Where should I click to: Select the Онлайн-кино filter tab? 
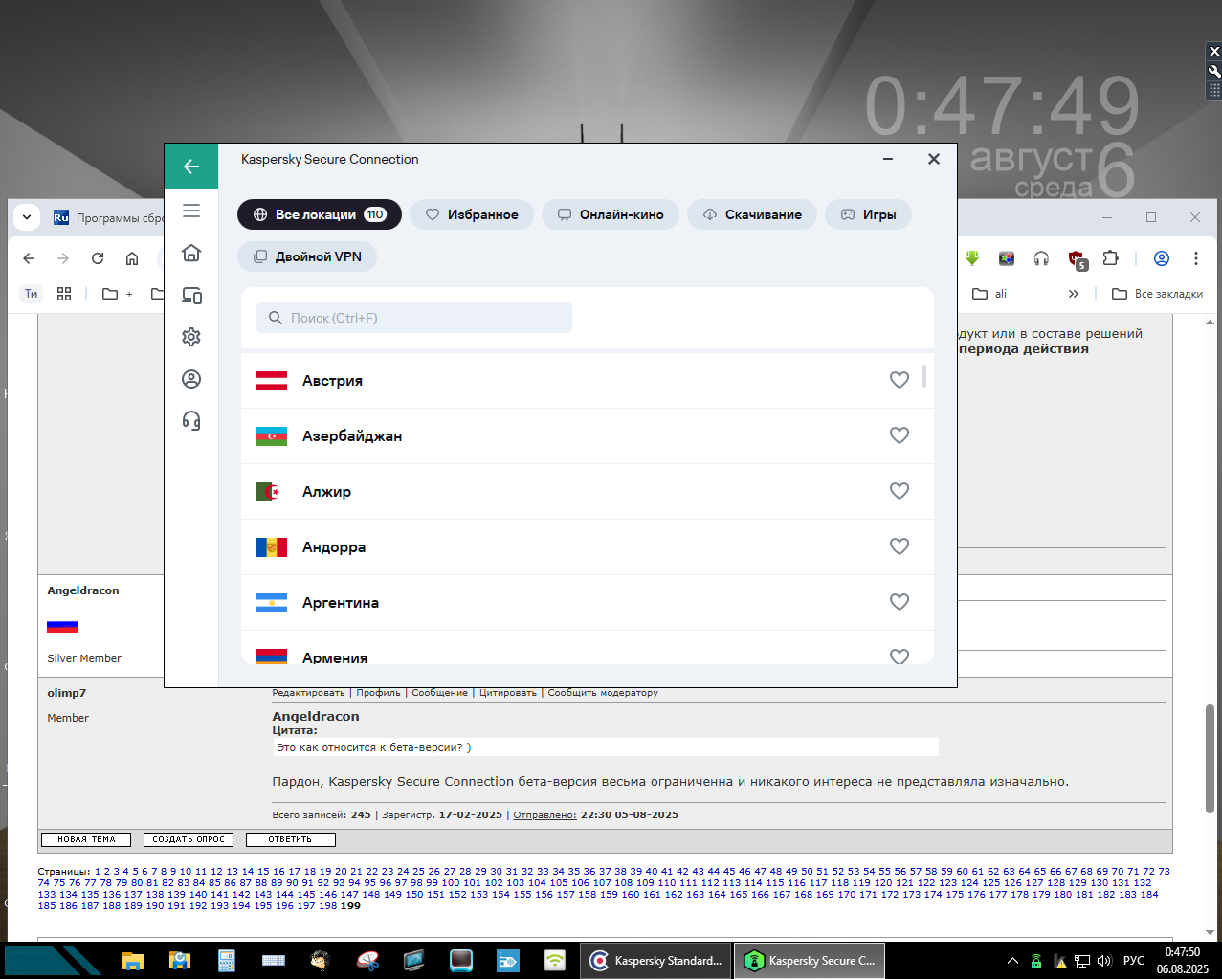click(611, 214)
